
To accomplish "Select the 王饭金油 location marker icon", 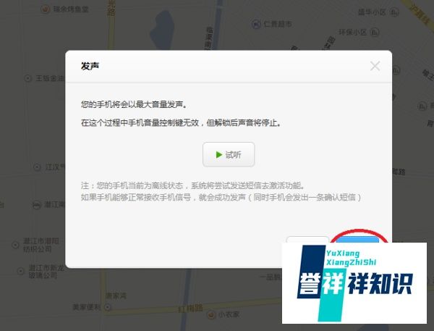I will coord(28,78).
